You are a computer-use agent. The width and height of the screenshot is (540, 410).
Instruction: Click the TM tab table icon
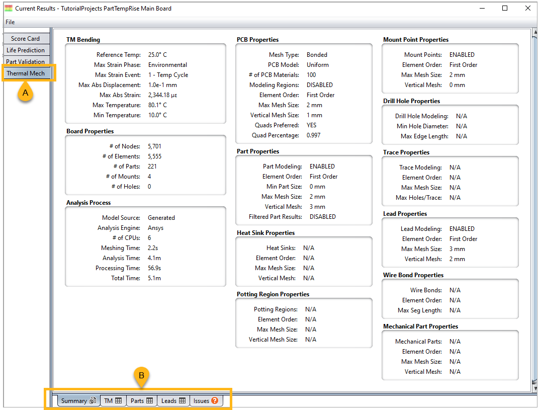point(119,401)
